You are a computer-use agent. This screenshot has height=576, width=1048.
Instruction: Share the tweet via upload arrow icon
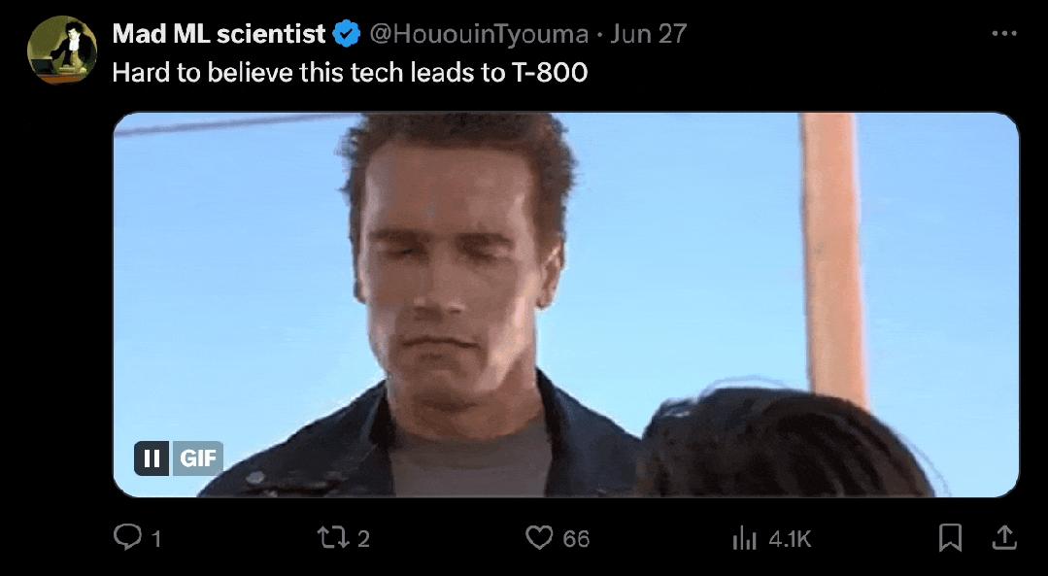(1004, 537)
